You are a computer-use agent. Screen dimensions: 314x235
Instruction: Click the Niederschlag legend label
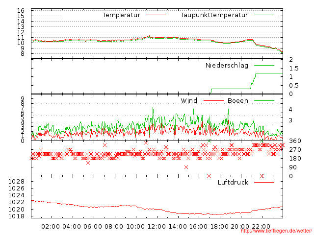tap(227, 66)
